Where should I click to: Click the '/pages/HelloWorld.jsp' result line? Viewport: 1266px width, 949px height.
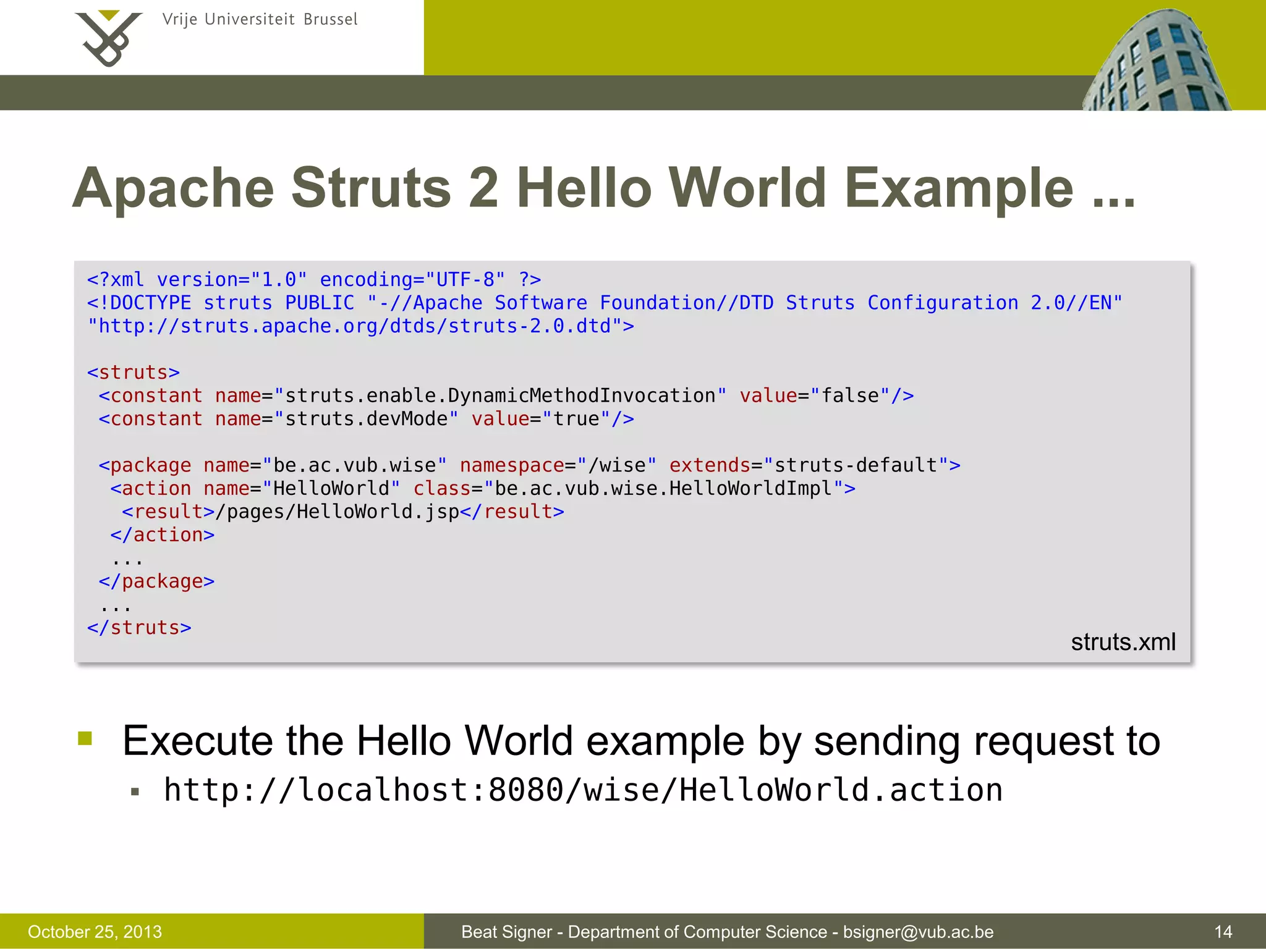(x=343, y=512)
